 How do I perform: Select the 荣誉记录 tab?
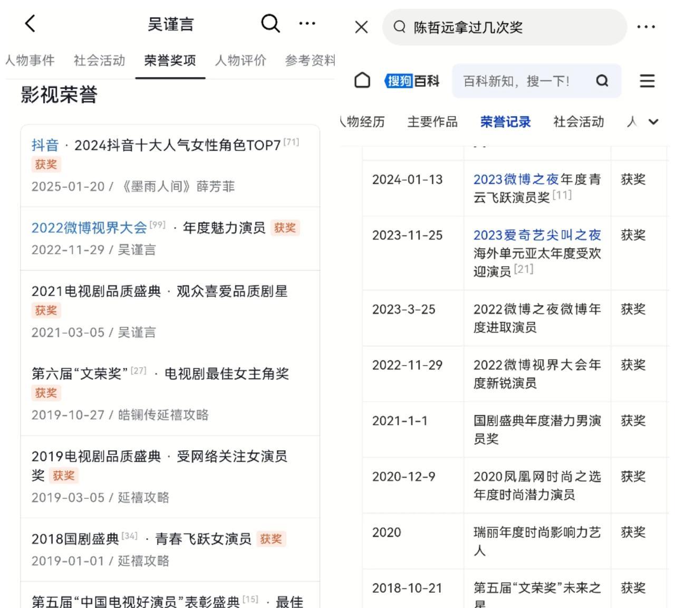pos(505,122)
